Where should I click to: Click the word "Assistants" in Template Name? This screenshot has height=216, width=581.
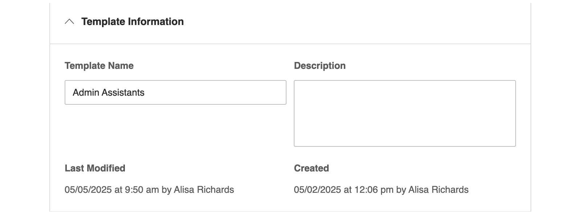123,92
